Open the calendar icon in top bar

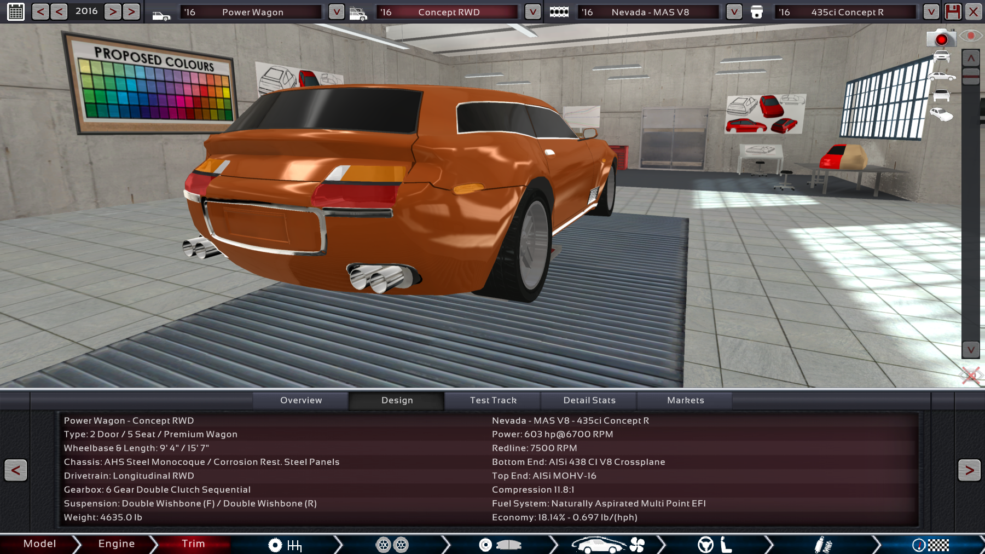pyautogui.click(x=16, y=11)
